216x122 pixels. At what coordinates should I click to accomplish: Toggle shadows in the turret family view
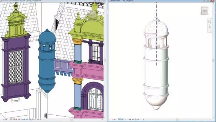pyautogui.click(x=128, y=119)
